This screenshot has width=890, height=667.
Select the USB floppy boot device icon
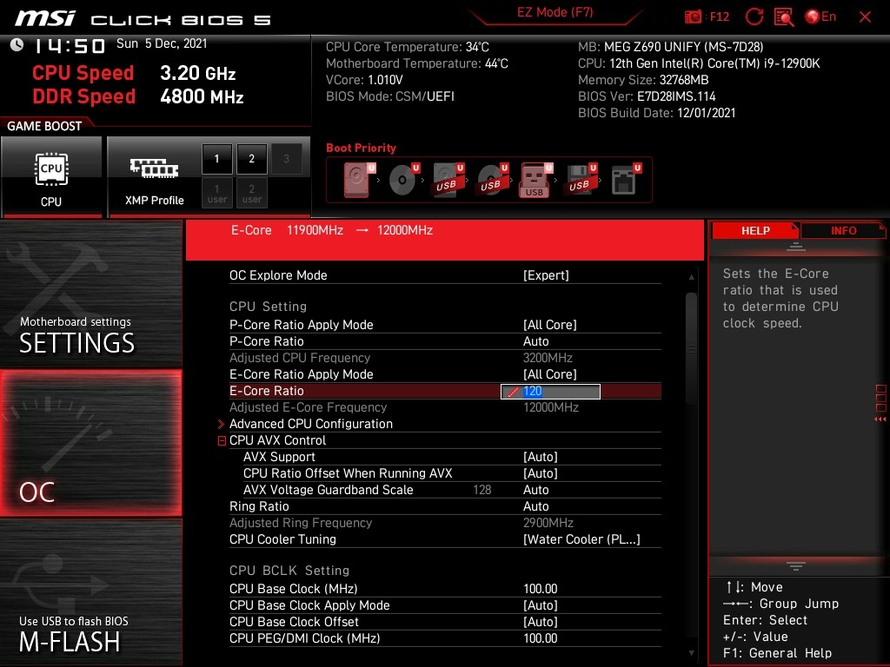[x=581, y=180]
